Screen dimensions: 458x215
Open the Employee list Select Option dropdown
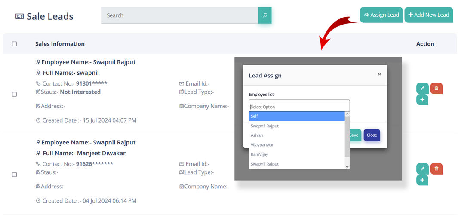(299, 106)
